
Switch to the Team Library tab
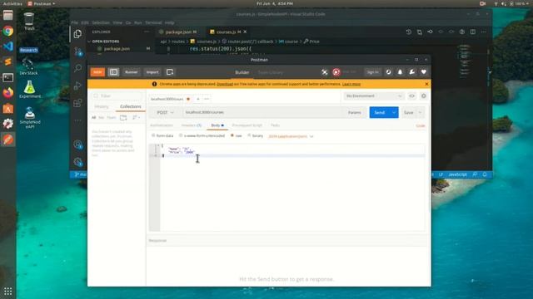coord(271,72)
